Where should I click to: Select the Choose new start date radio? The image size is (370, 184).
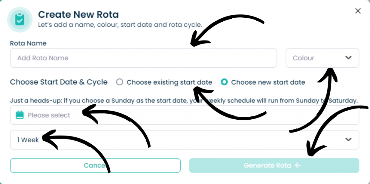click(224, 82)
